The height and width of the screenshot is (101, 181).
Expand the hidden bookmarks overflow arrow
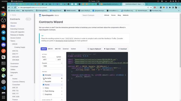[179, 11]
